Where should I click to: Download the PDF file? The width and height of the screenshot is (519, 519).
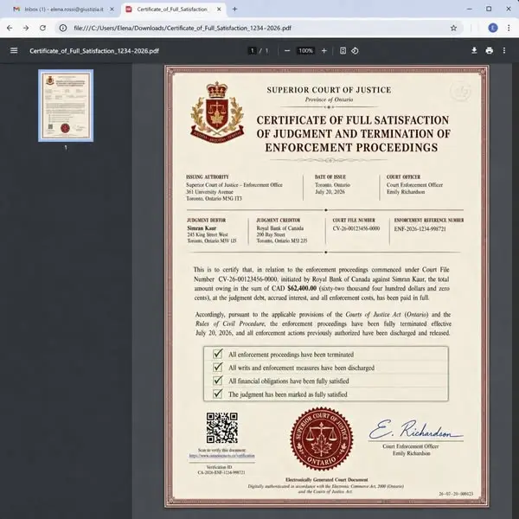(474, 51)
